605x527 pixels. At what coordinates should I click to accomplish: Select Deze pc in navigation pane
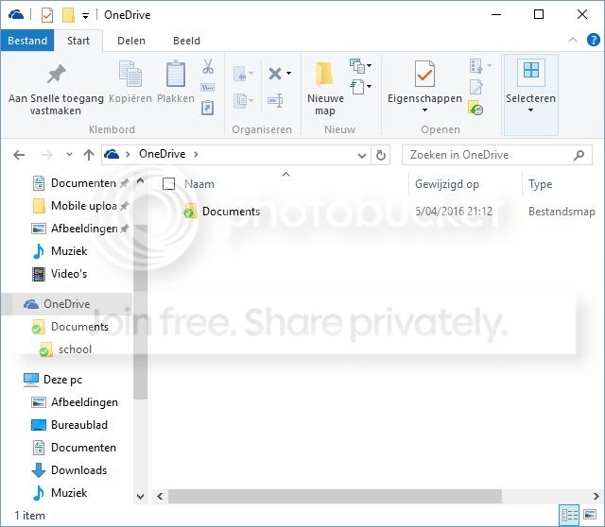[62, 380]
